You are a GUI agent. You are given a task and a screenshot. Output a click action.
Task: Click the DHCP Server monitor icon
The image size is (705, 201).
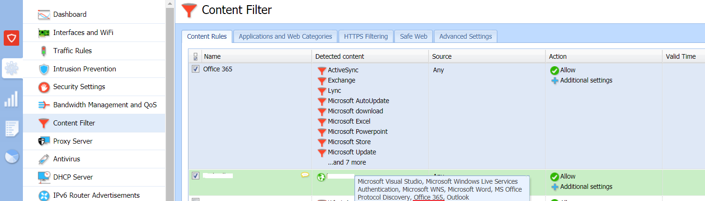43,177
